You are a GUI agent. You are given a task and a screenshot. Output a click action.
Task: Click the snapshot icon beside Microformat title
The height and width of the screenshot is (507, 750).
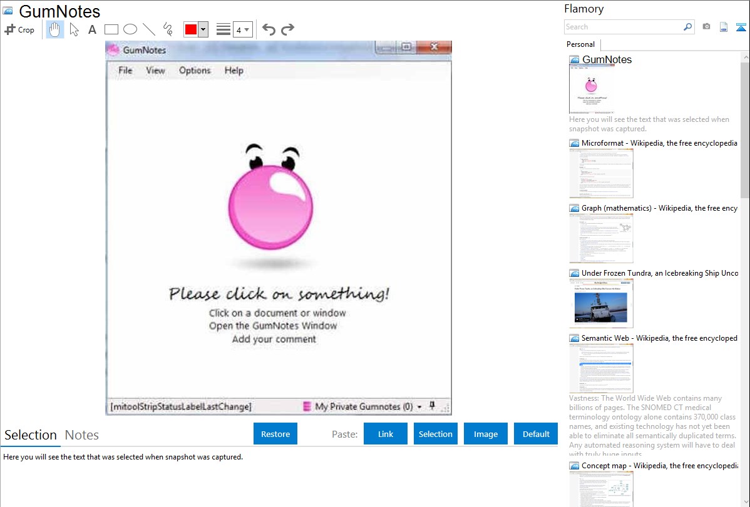pos(574,143)
